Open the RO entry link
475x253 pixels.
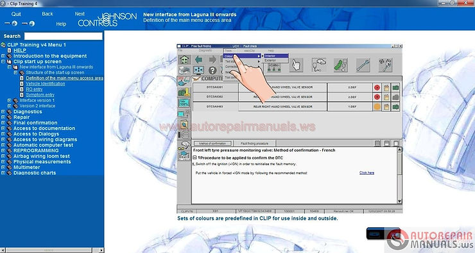[34, 89]
